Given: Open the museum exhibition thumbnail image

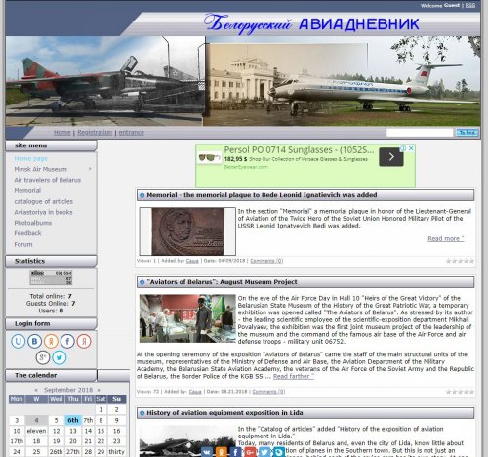Looking at the screenshot, I should pos(187,318).
